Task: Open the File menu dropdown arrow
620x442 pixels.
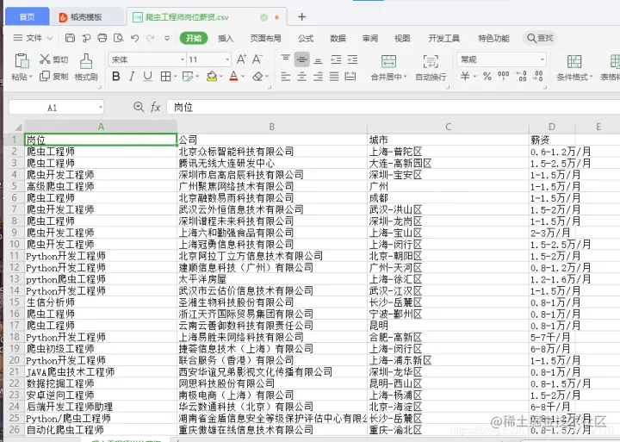Action: tap(50, 38)
